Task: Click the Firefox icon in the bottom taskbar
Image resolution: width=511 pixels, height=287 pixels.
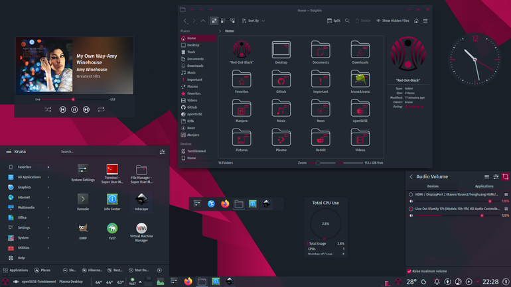Action: (x=188, y=282)
